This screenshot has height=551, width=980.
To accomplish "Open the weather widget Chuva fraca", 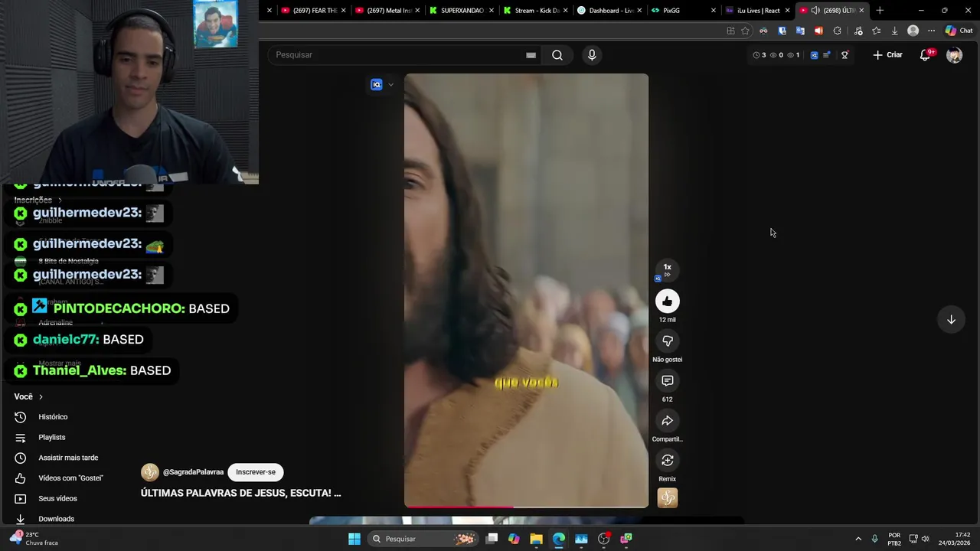I will pyautogui.click(x=34, y=539).
